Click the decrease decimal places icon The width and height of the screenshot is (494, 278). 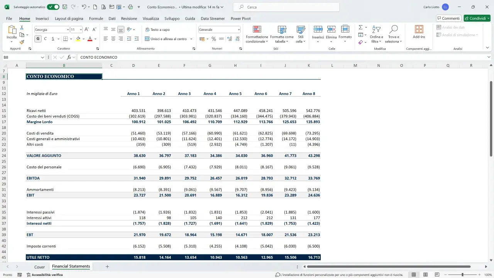click(x=238, y=39)
